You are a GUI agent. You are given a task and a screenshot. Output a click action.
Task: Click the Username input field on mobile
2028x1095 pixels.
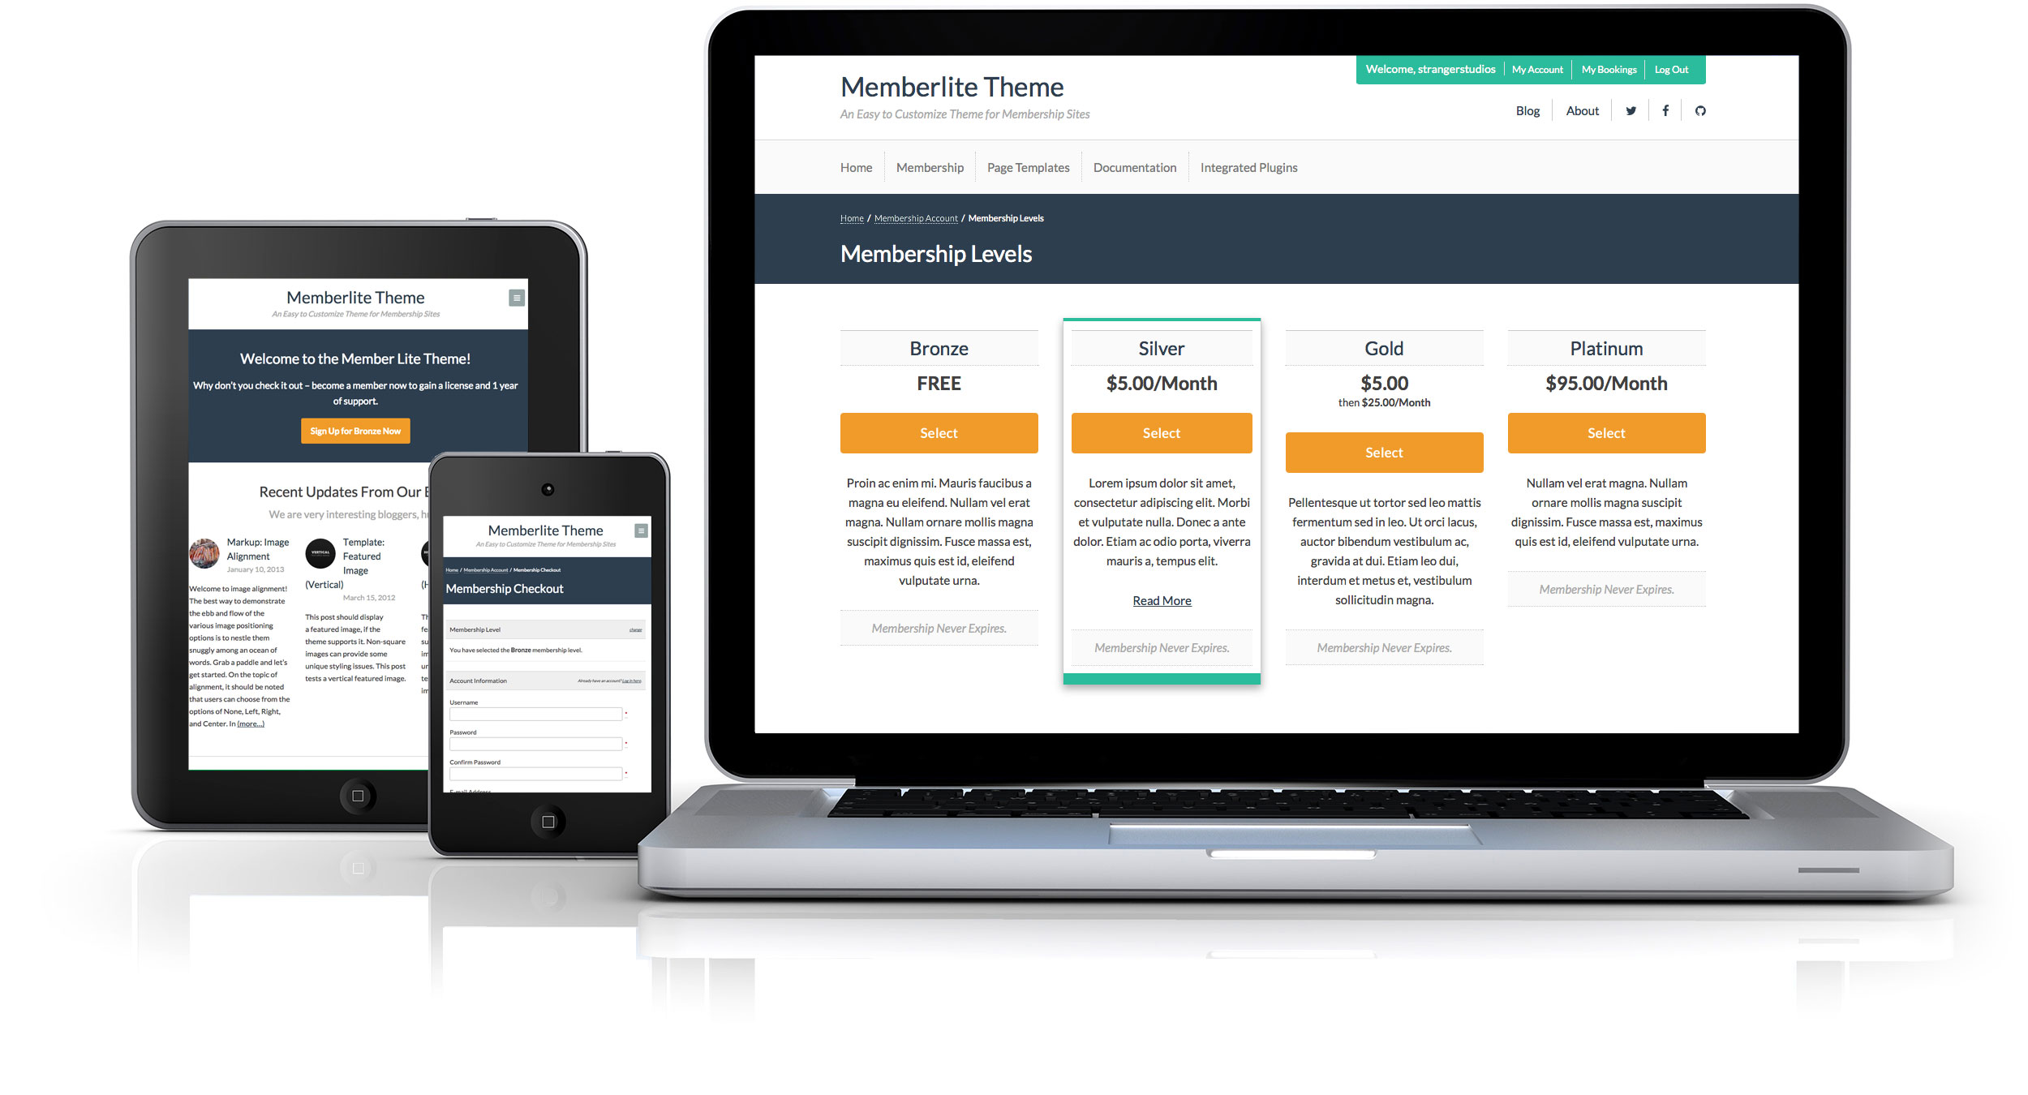pos(535,713)
